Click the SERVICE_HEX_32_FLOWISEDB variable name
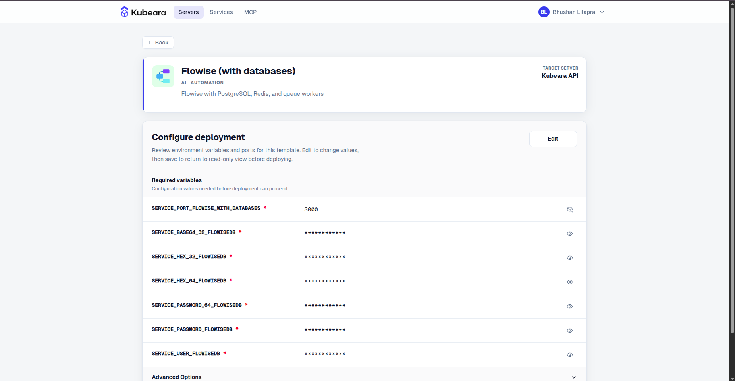Screen dimensions: 735x381 click(189, 257)
